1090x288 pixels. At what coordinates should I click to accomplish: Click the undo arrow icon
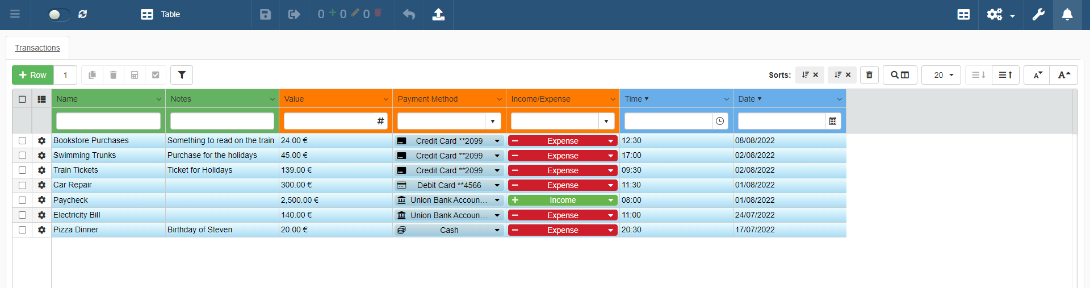[409, 14]
